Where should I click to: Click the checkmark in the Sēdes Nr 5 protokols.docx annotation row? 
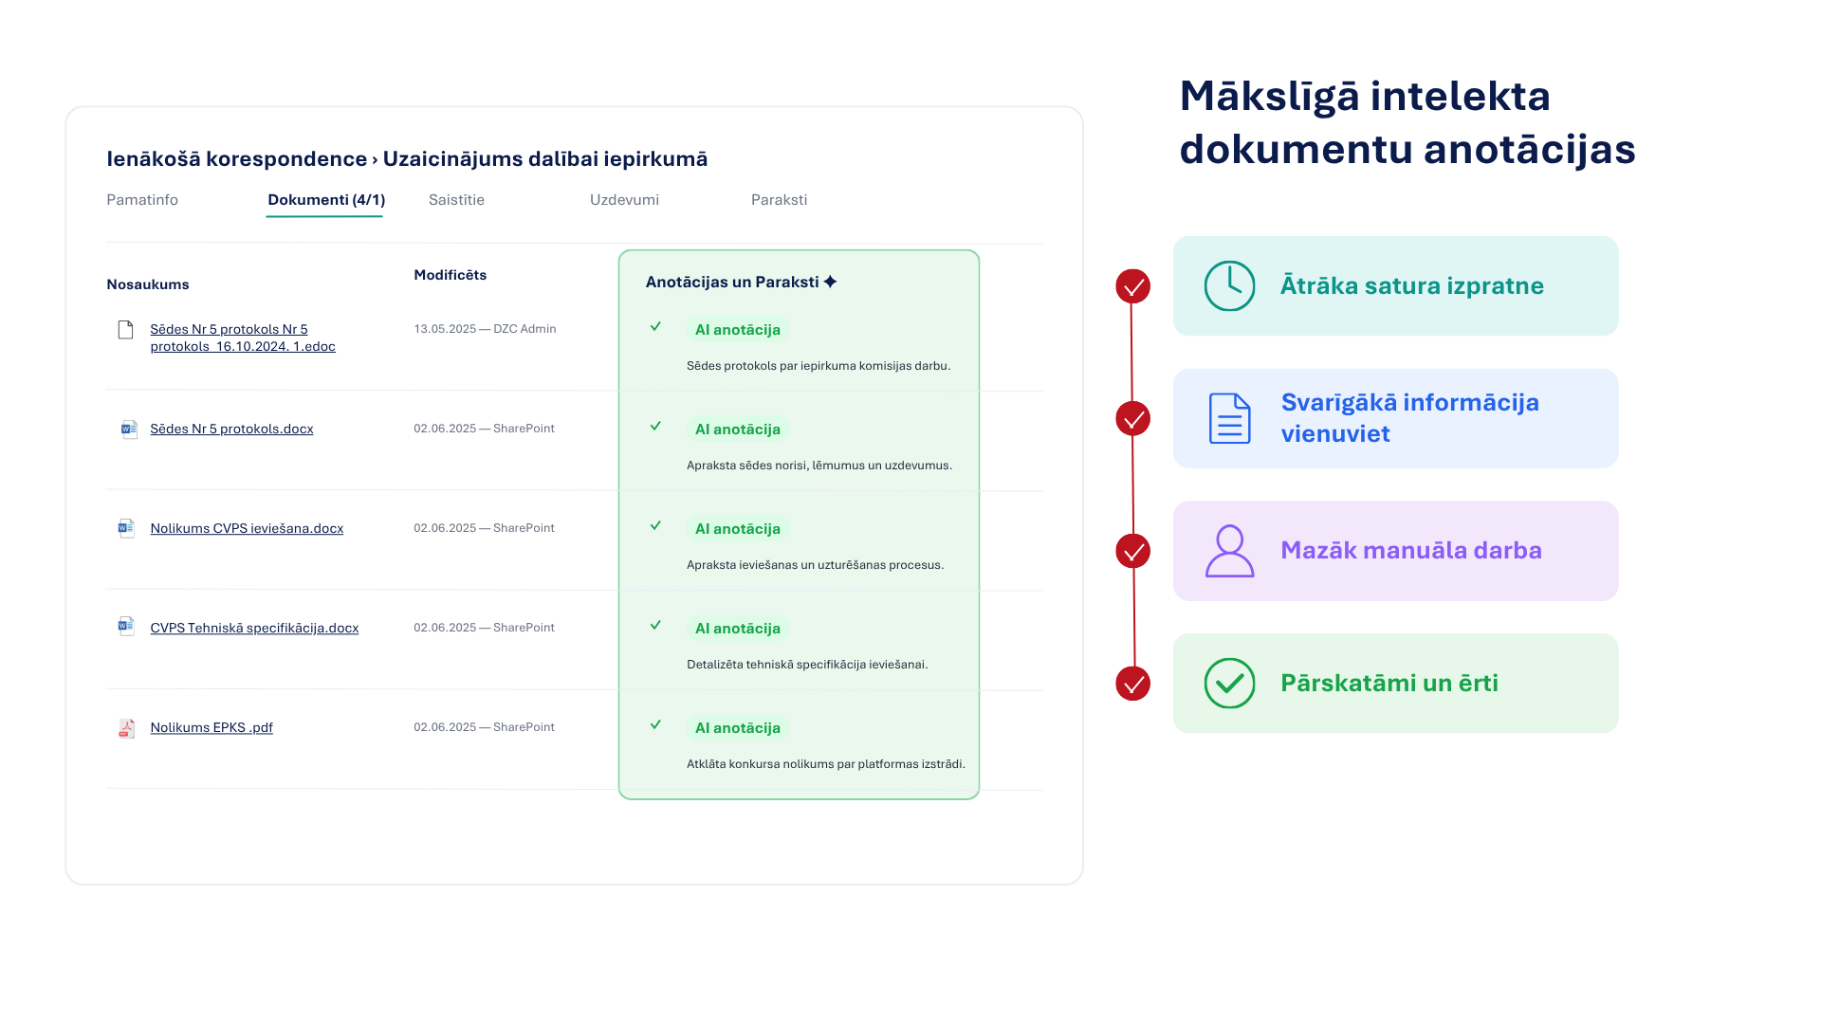655,426
